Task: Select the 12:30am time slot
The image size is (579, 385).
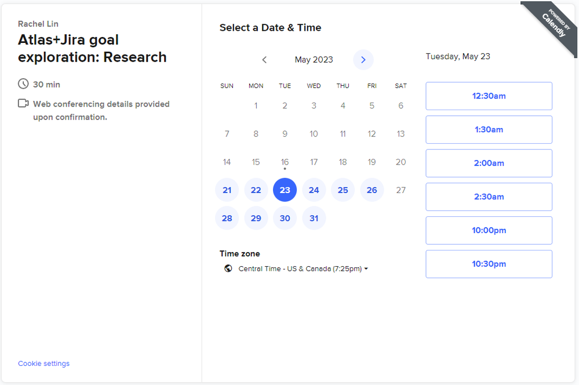Action: (489, 96)
